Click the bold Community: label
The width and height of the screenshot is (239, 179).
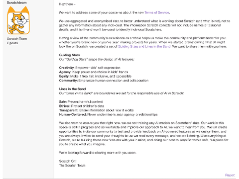tap(68, 81)
